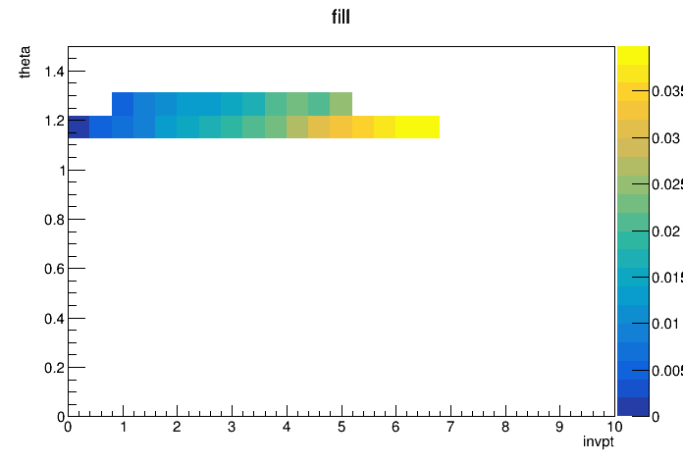
Task: Click the bright yellow histogram cell past invpt 6
Action: 417,127
